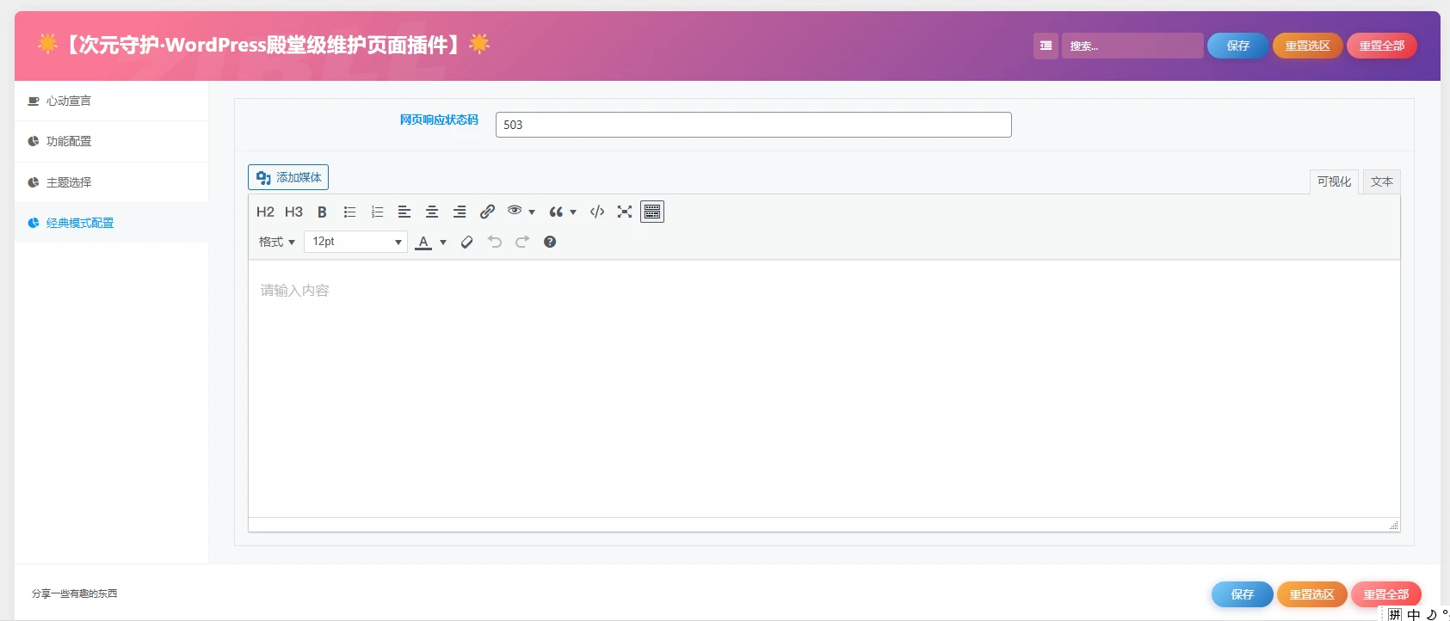Open the 格式 format dropdown
The image size is (1450, 621).
pos(277,242)
